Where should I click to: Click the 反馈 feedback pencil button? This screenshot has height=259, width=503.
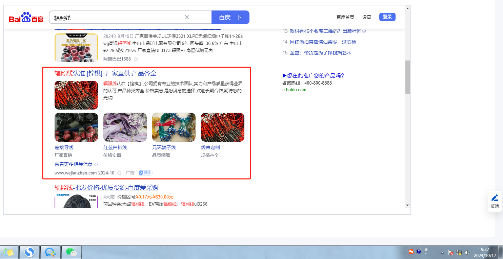point(495,201)
